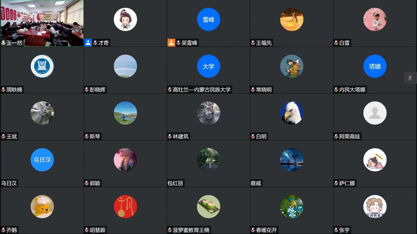The height and width of the screenshot is (234, 417).
Task: Click the bald eagle avatar of 白明
Action: tap(292, 113)
